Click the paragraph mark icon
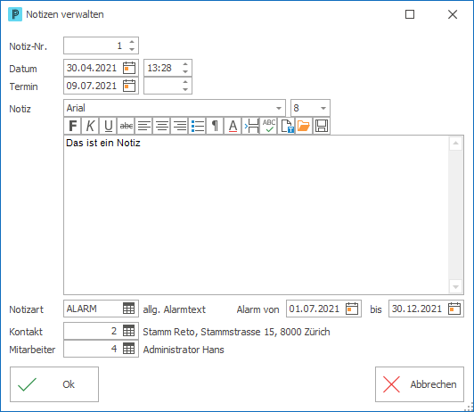This screenshot has width=474, height=412. coord(215,126)
